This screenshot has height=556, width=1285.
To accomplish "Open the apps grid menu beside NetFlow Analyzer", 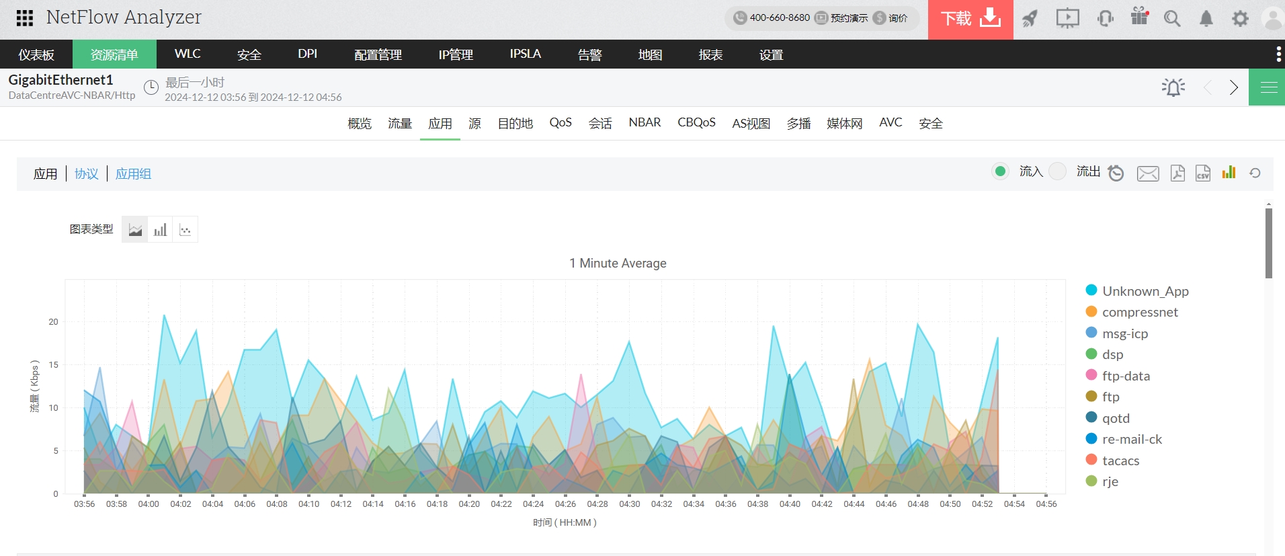I will coord(25,18).
